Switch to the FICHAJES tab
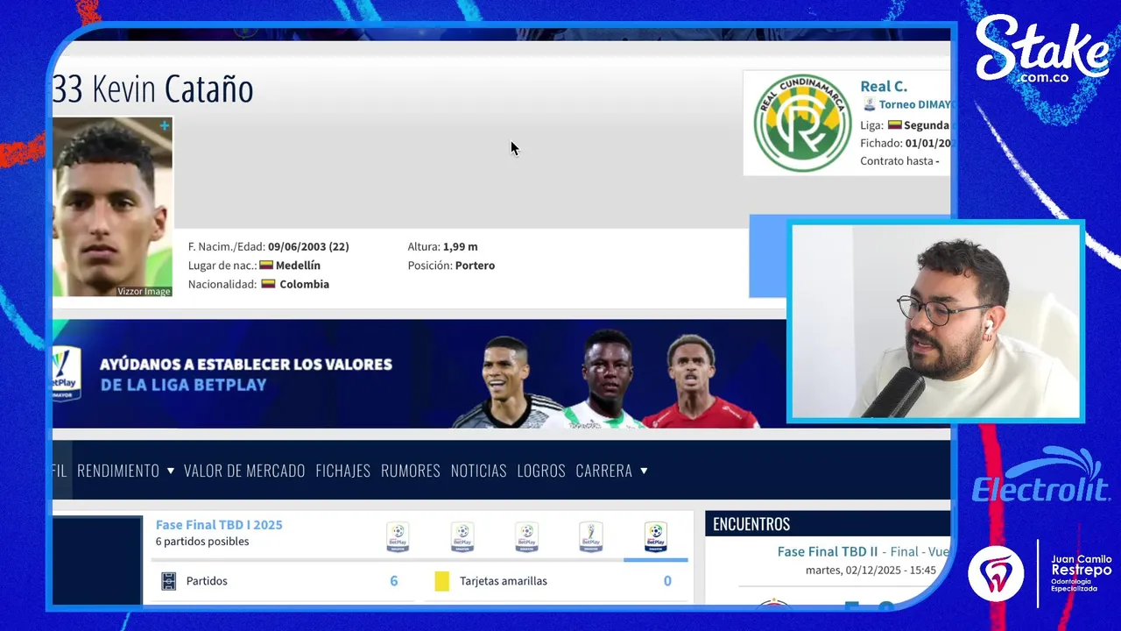This screenshot has height=631, width=1121. pos(342,471)
